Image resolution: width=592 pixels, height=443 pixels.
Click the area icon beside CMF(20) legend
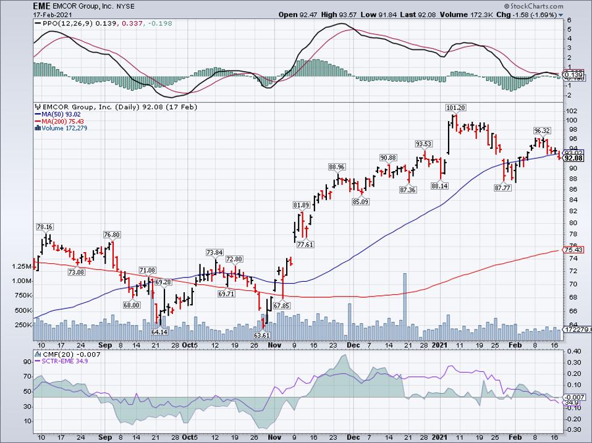(38, 354)
